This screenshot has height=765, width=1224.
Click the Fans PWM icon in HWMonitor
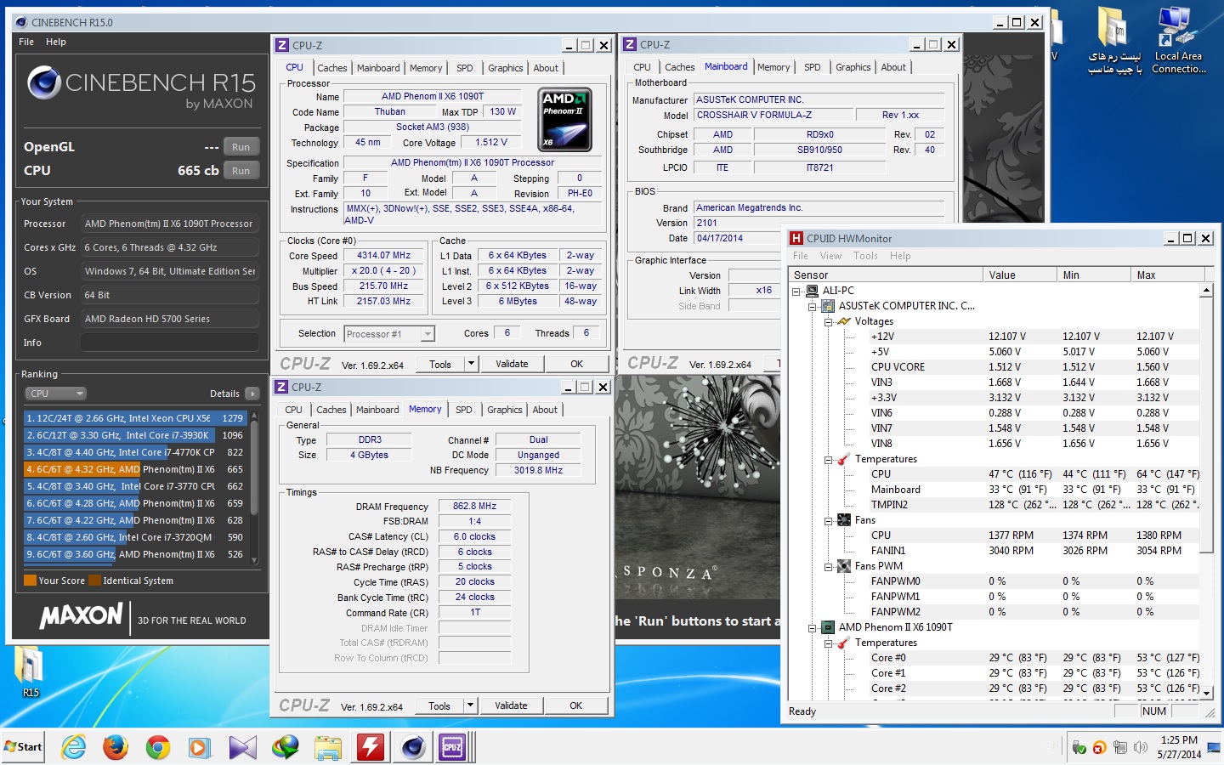844,566
